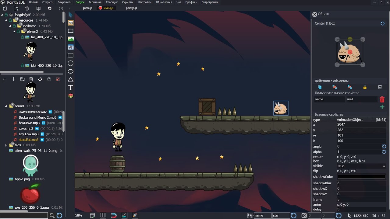The height and width of the screenshot is (219, 390).
Task: Select the apple.png thumbnail
Action: [30, 193]
